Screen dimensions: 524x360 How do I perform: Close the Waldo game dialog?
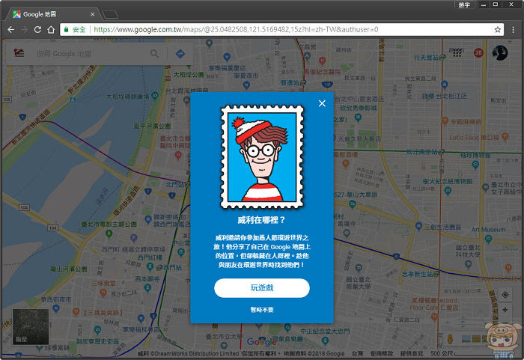tap(322, 103)
